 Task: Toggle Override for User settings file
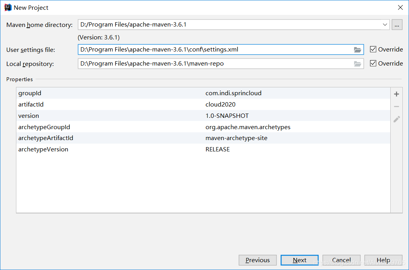pyautogui.click(x=373, y=50)
